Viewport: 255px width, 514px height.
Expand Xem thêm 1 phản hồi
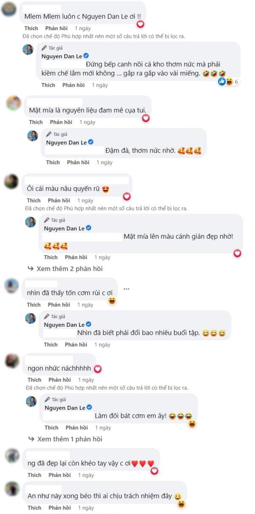(x=65, y=439)
